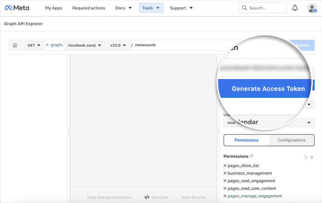Open the GET method dropdown
Viewport: 322px width, 203px height.
tap(34, 45)
